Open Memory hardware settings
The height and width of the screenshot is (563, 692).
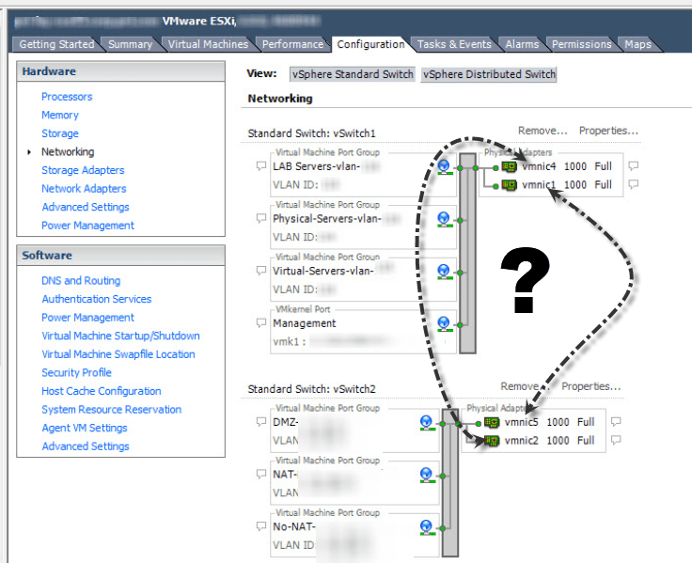[x=60, y=116]
